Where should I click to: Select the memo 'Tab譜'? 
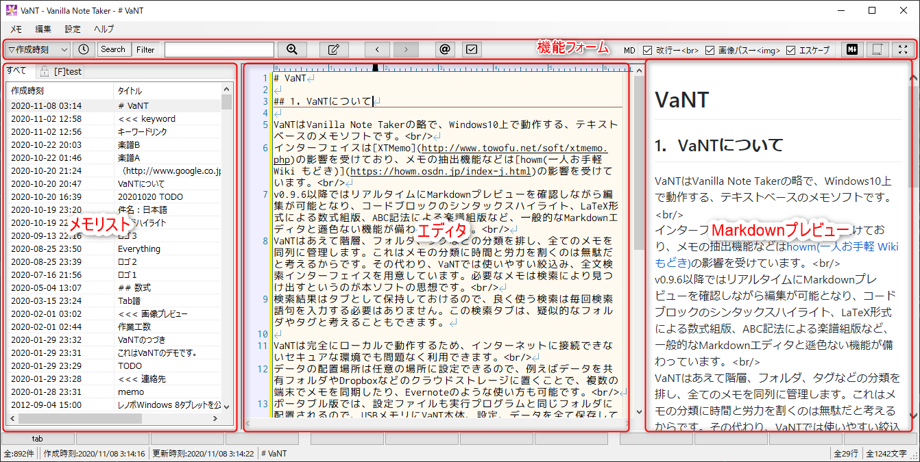114,300
